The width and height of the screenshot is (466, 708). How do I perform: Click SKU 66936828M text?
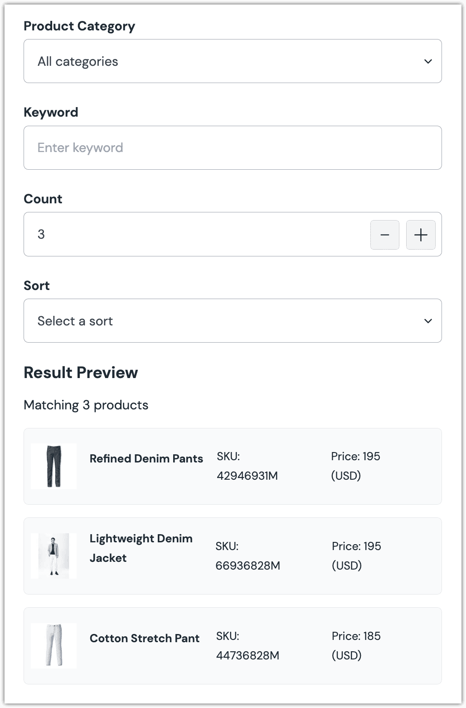248,565
